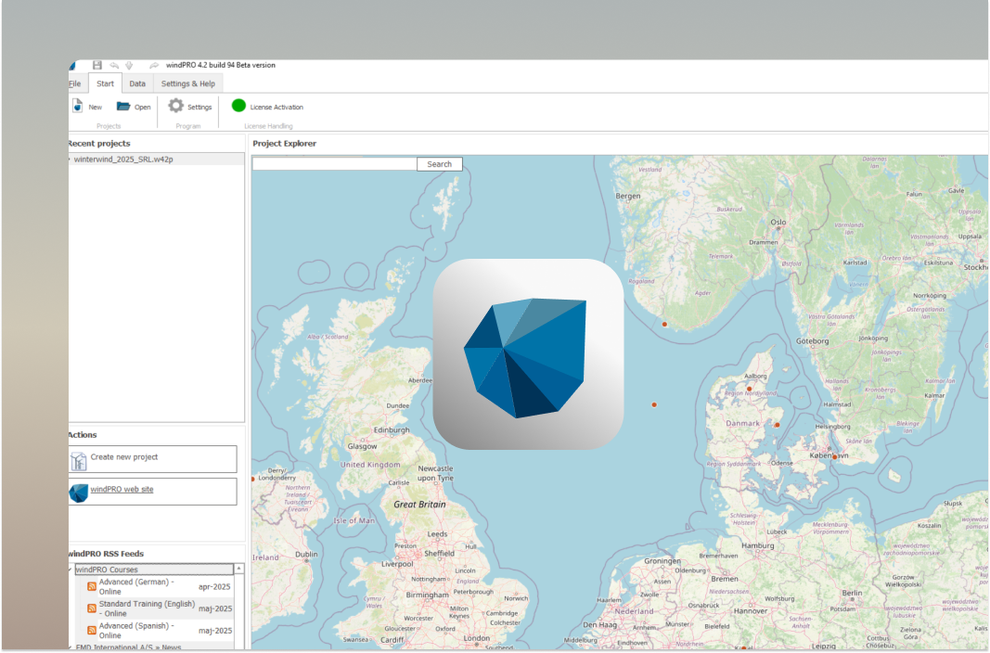Click the Search button in Project Explorer
Viewport: 990px width, 653px height.
pos(439,163)
